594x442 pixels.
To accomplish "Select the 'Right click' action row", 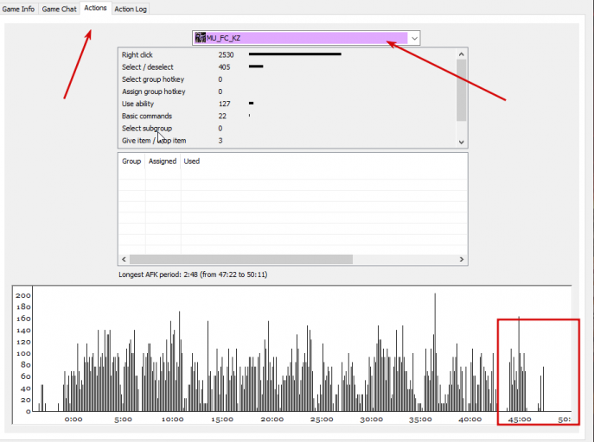I will coord(287,55).
